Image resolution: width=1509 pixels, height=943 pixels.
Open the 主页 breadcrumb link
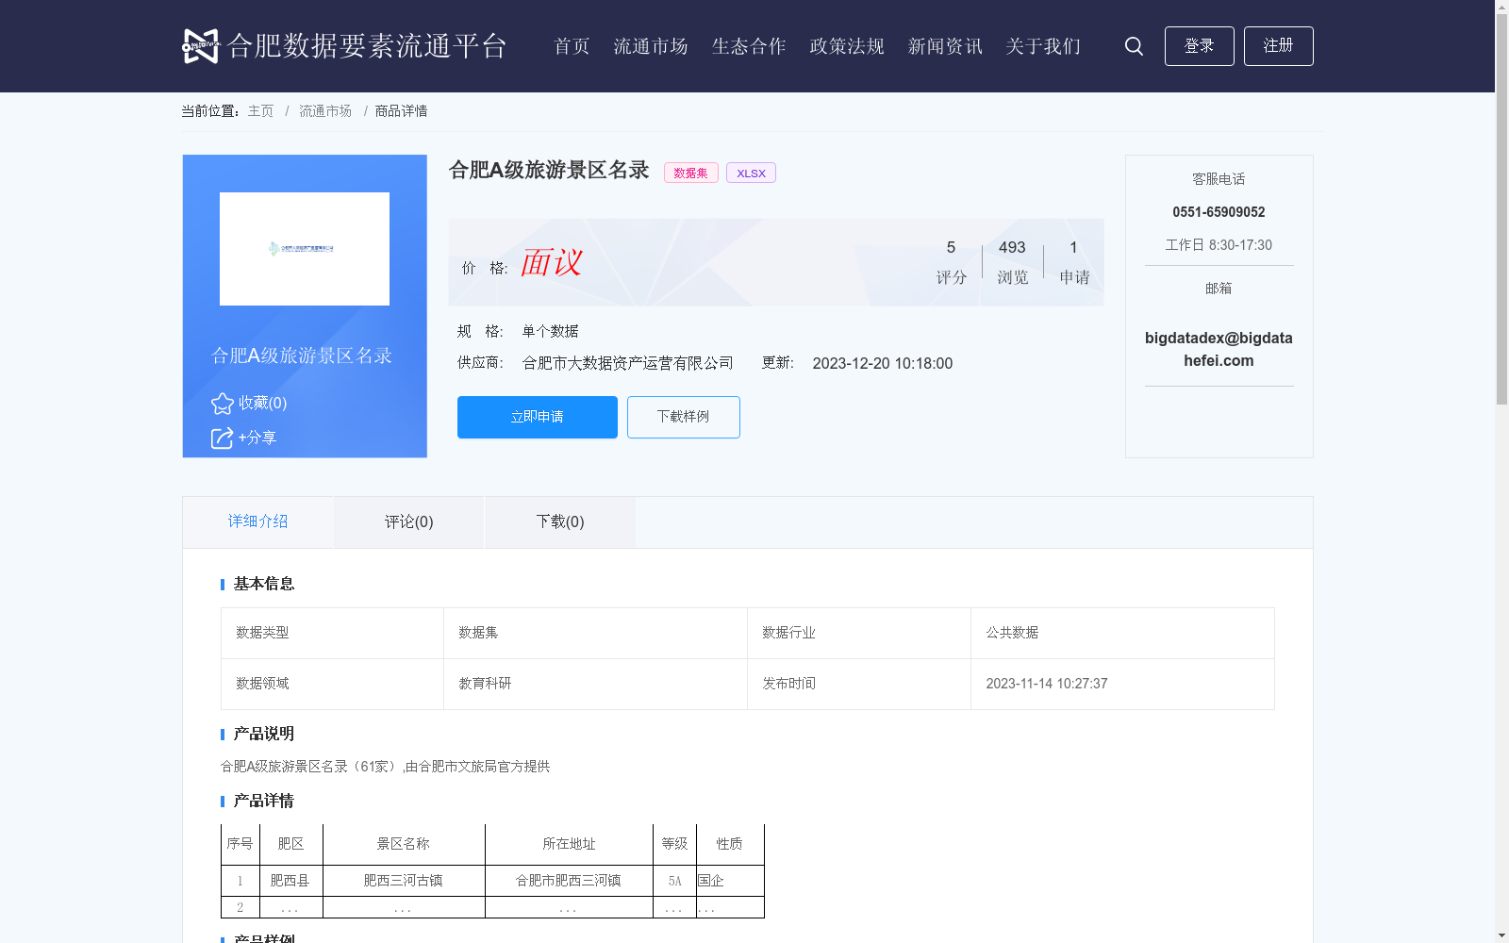tap(259, 110)
